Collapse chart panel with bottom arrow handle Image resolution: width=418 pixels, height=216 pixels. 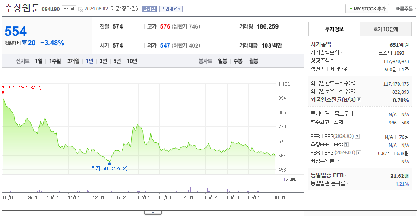pos(153,213)
